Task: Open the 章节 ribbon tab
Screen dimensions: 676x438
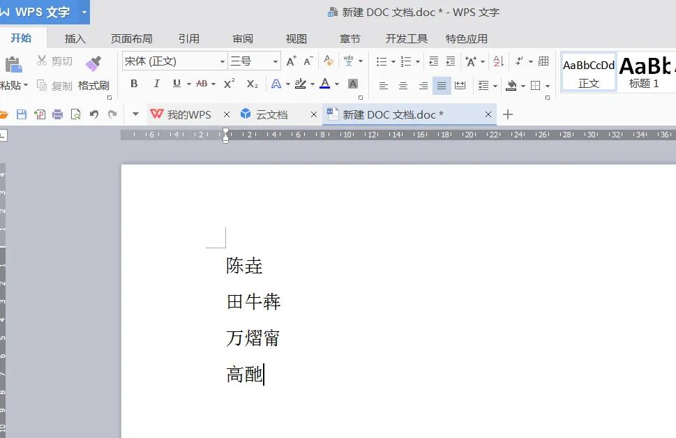Action: tap(350, 39)
